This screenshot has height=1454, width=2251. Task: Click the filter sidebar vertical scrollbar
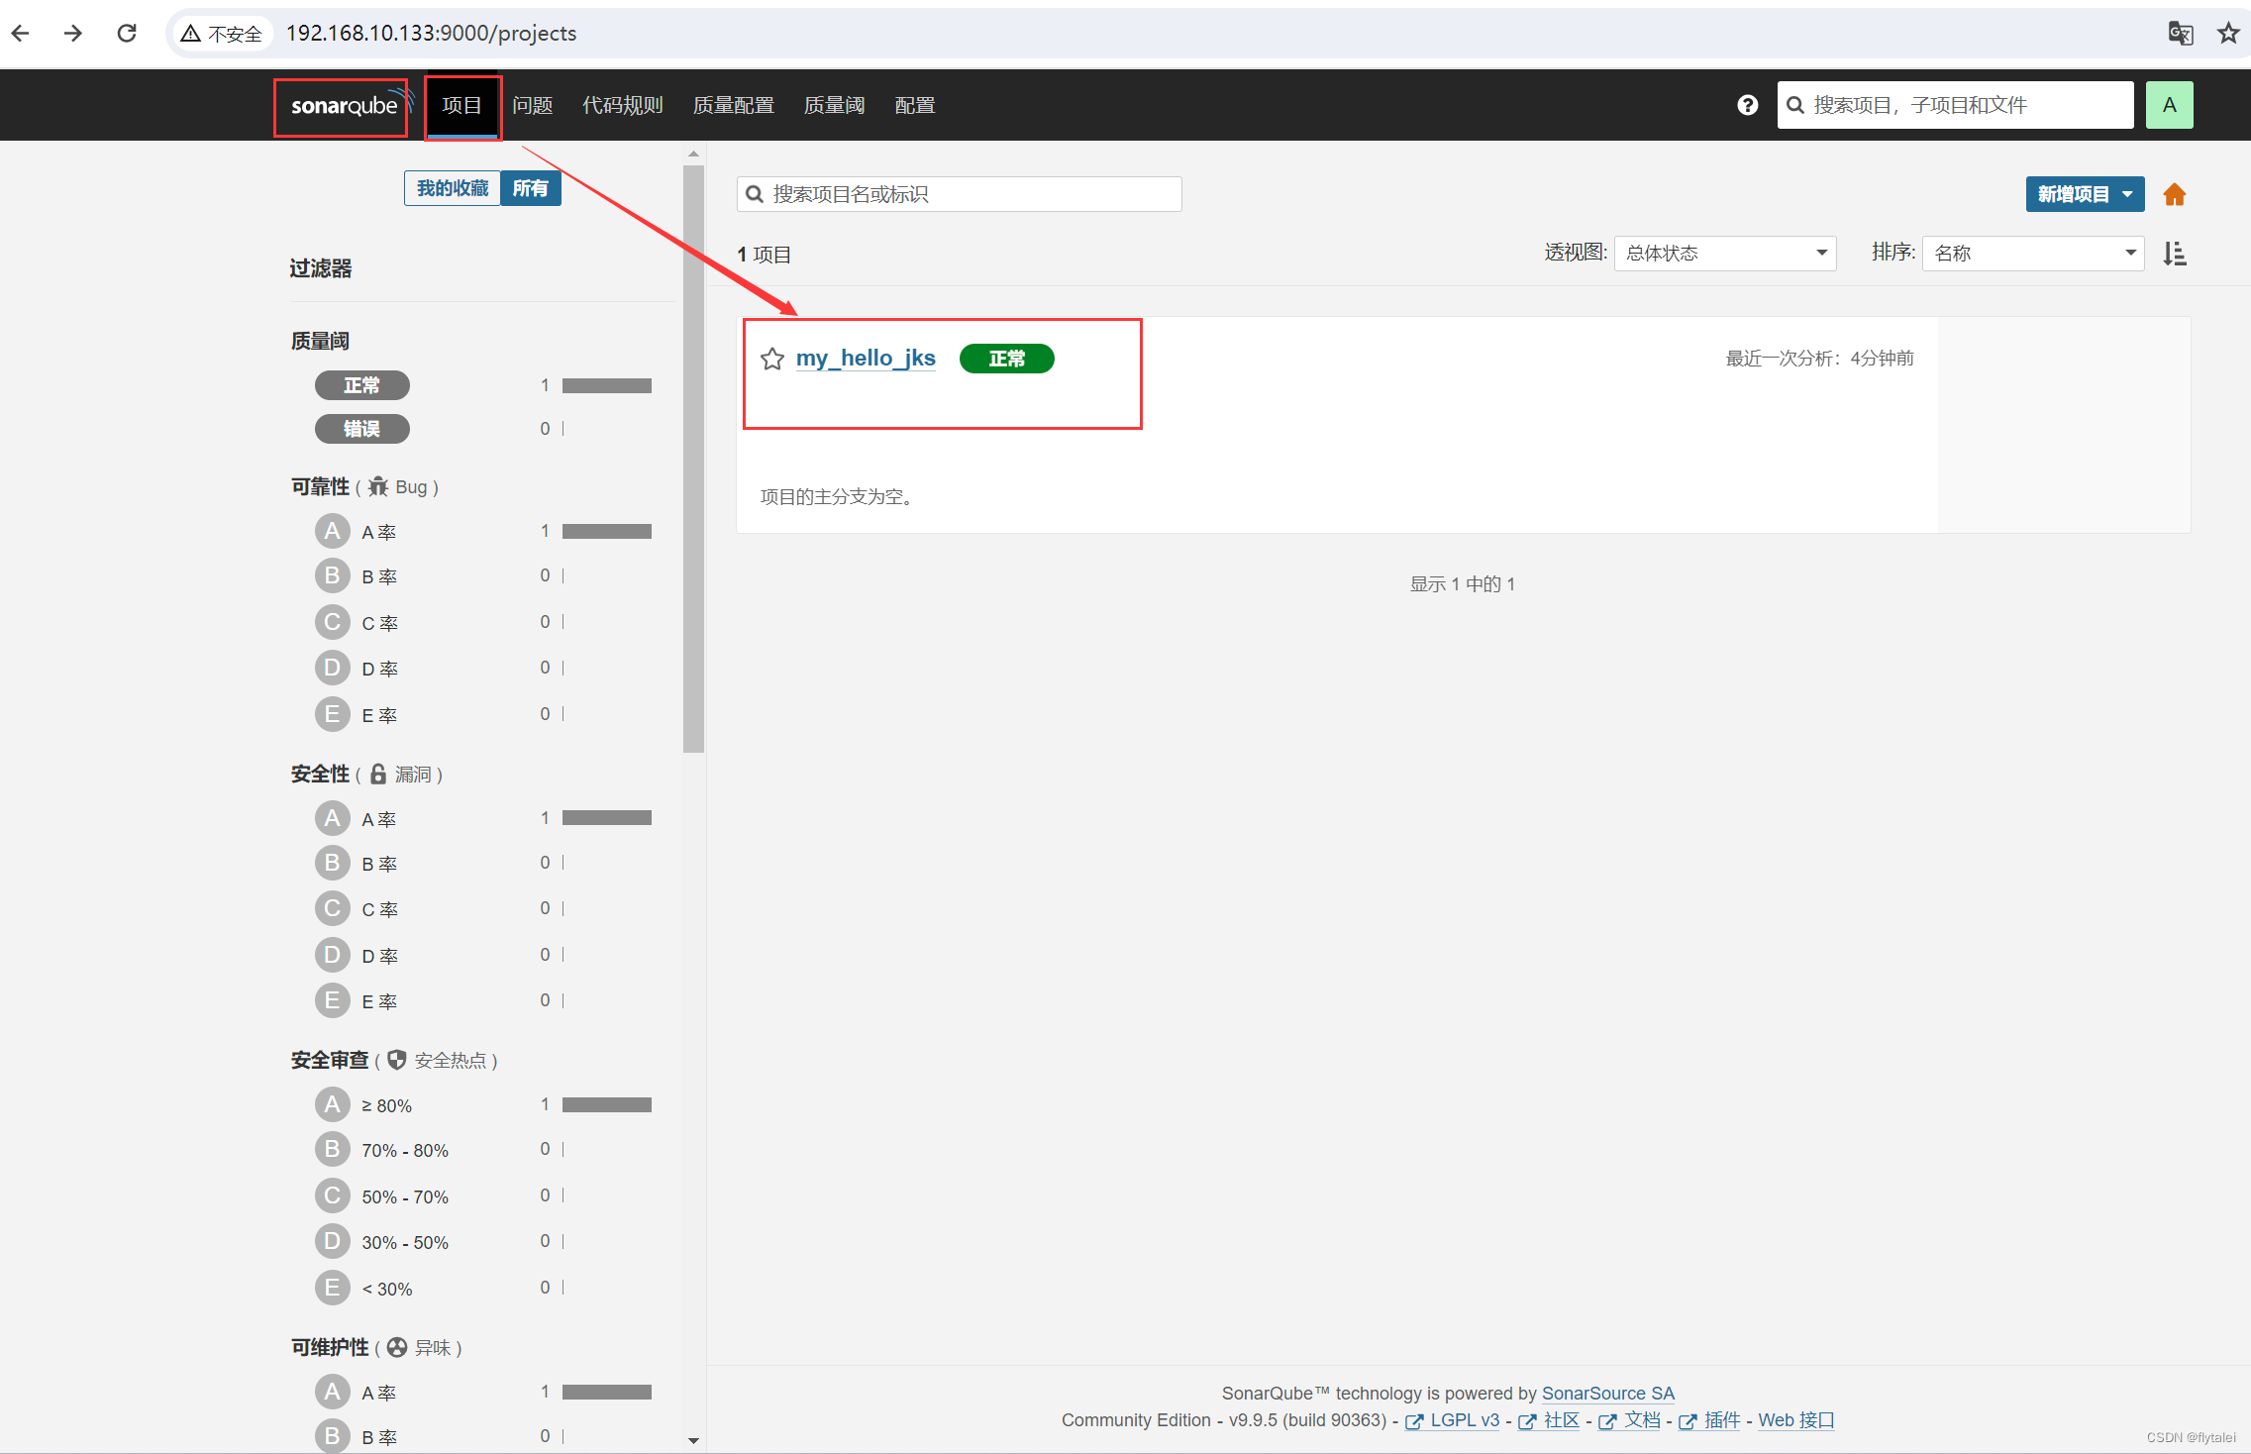tap(693, 459)
